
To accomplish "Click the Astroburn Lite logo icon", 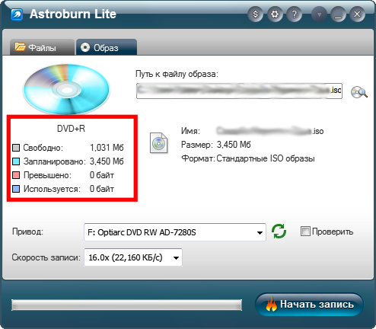I will point(17,14).
